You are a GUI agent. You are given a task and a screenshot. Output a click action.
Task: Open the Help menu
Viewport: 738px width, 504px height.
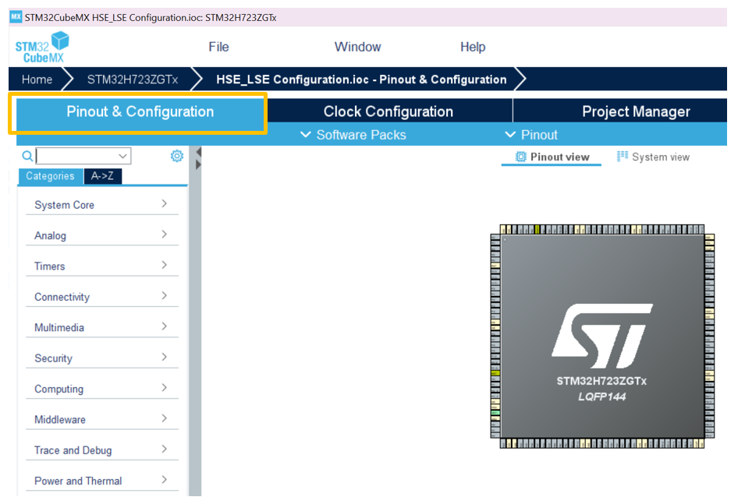[473, 47]
